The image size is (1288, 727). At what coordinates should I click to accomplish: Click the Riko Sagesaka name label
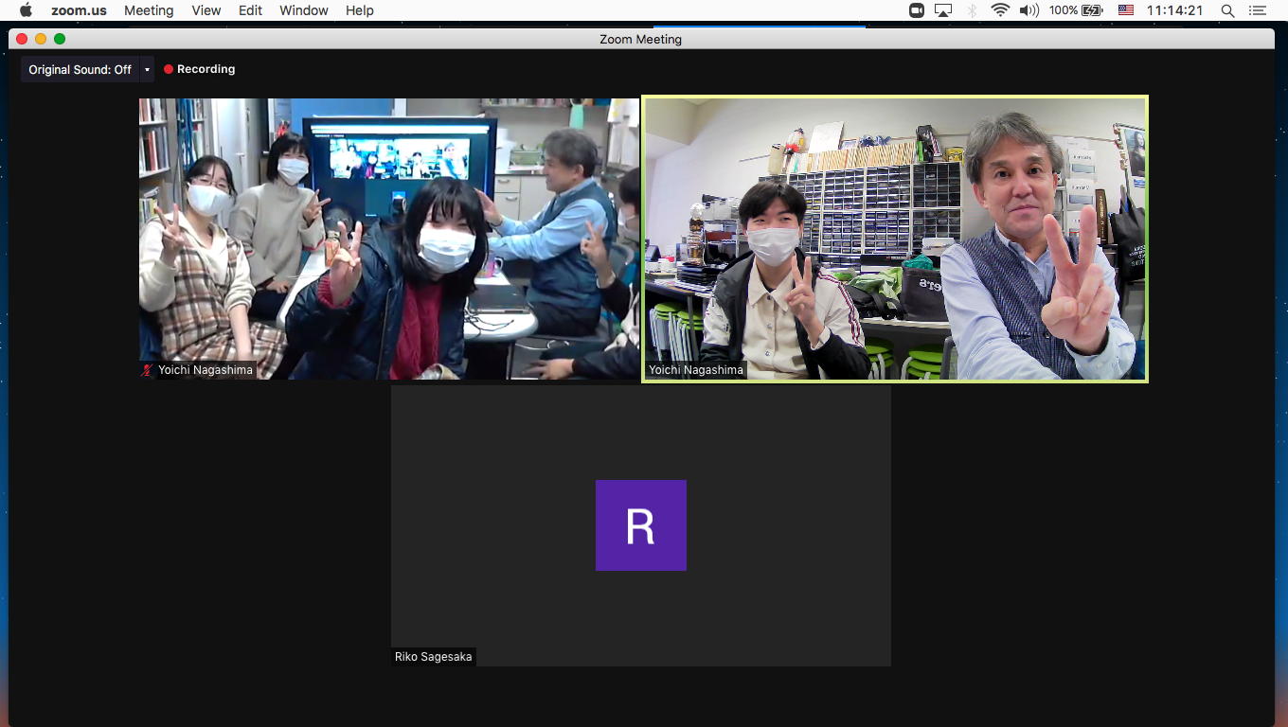433,657
